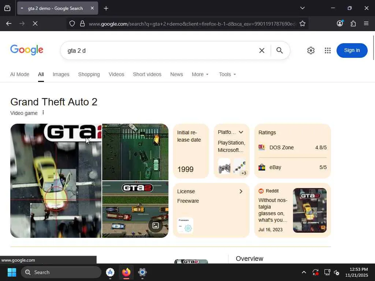
Task: Switch to the News tab
Action: point(177,74)
